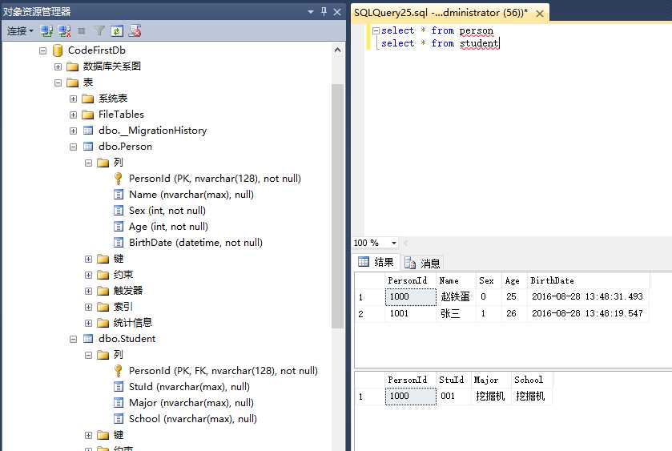
Task: Expand the 索引 folder
Action: pos(88,307)
